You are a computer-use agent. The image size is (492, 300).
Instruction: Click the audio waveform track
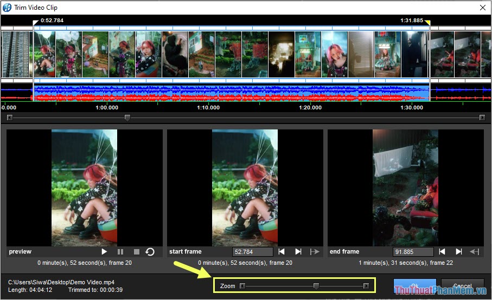tap(246, 93)
